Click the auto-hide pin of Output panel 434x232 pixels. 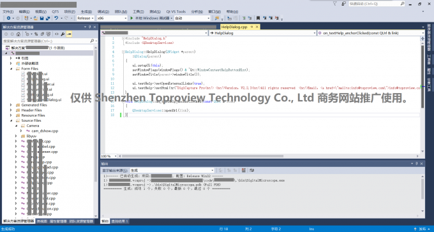417,164
